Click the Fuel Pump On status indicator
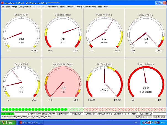Screen dimensions: 167x125 tap(7, 114)
